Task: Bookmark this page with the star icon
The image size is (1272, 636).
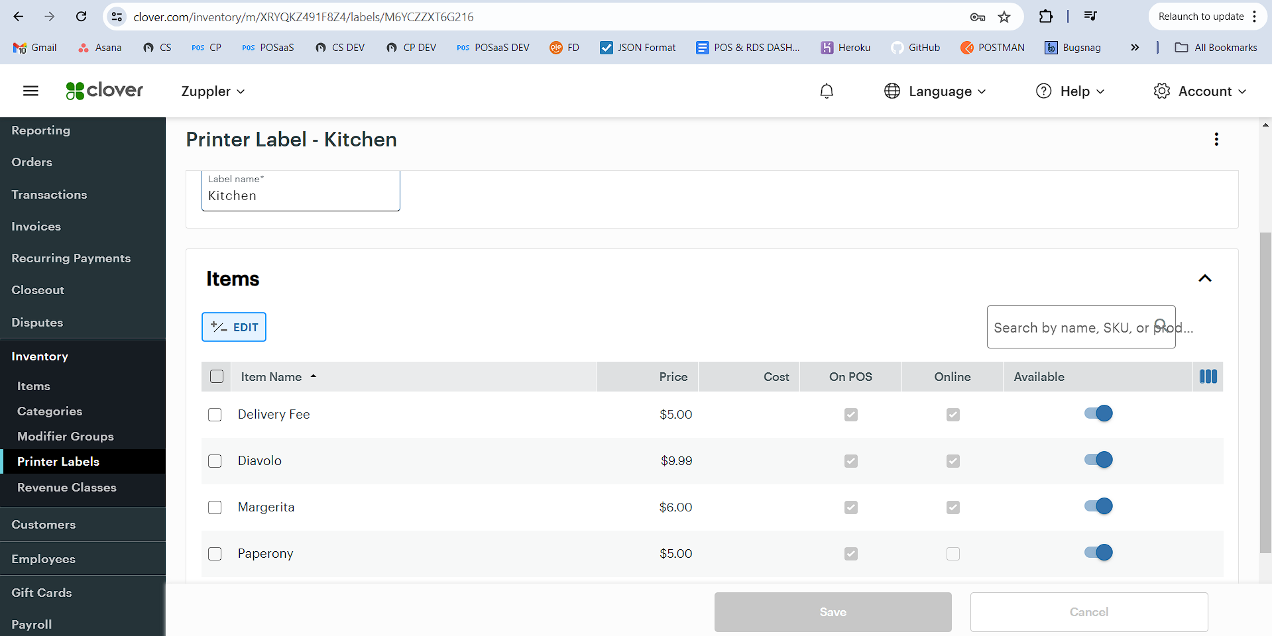Action: (x=1004, y=17)
